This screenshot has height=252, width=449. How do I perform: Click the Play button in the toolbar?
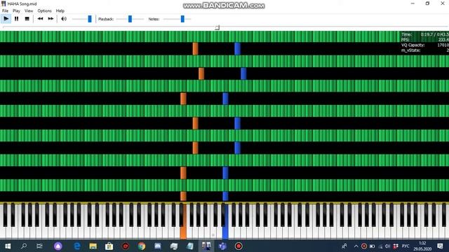[x=6, y=19]
